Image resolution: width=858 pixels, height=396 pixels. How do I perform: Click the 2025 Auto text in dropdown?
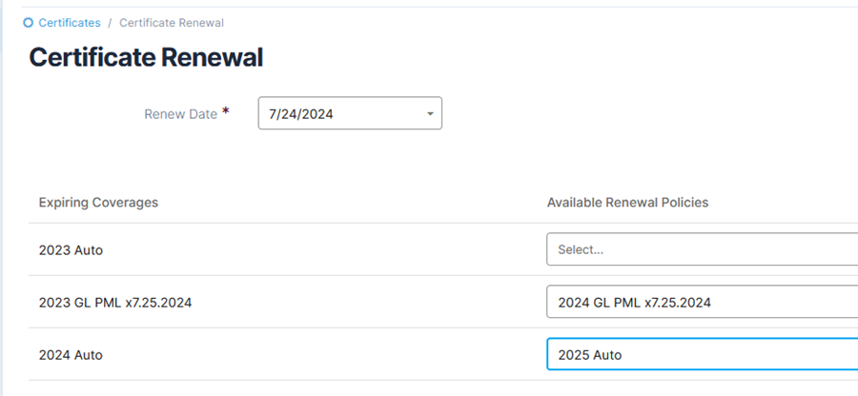(x=590, y=355)
